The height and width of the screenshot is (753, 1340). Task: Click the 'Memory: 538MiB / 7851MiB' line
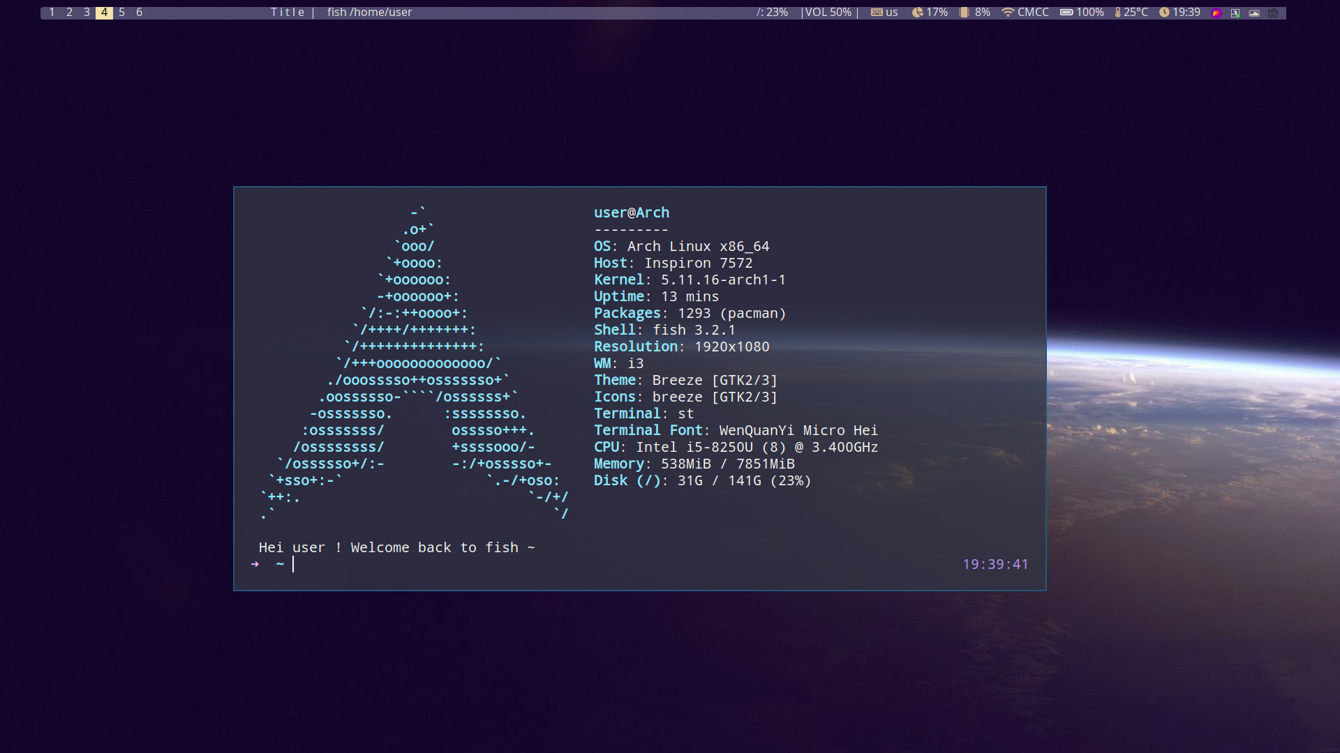[694, 464]
